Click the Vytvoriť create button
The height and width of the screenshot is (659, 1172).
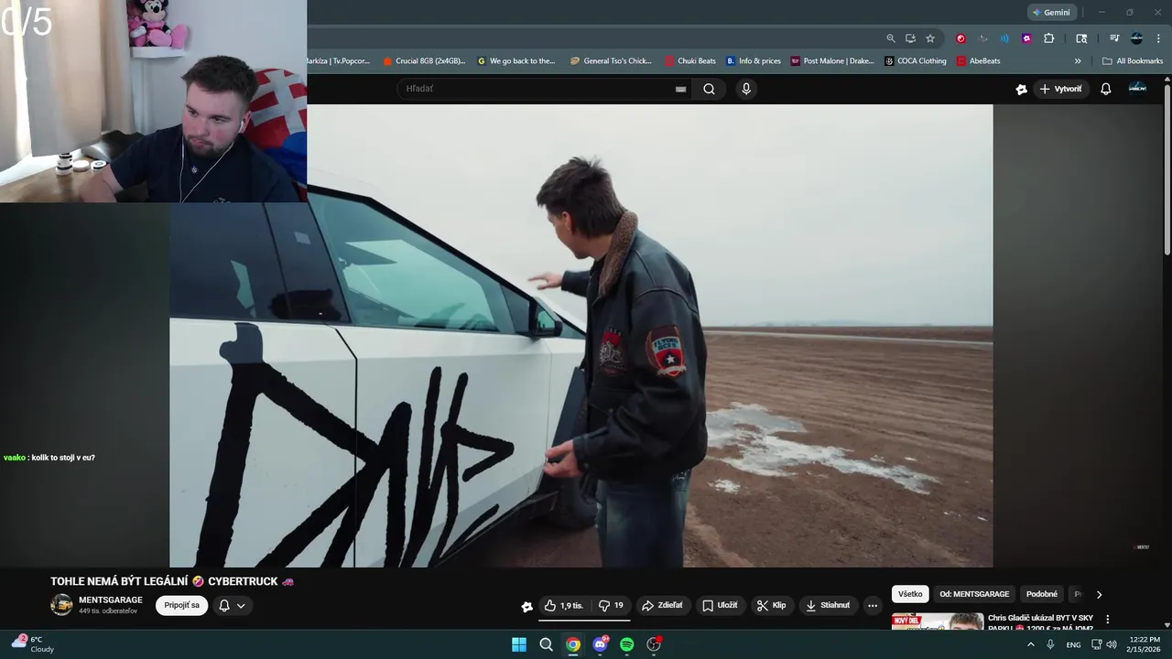[x=1060, y=89]
